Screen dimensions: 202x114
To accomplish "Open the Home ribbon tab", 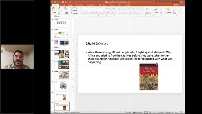I will pyautogui.click(x=55, y=5).
